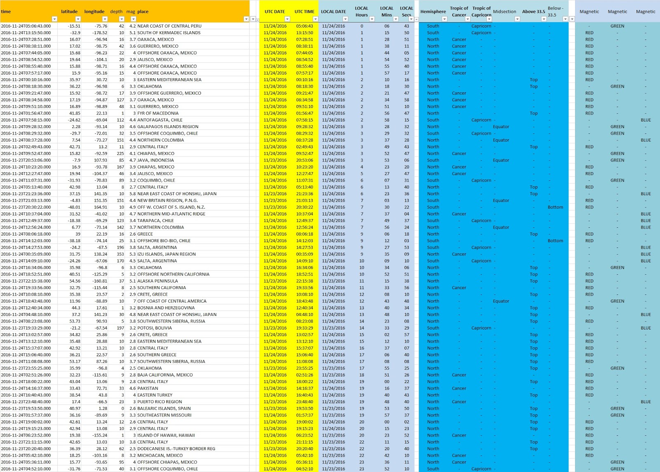Open the Below -33.5 filter dropdown
Image resolution: width=660 pixels, height=472 pixels.
coord(565,19)
